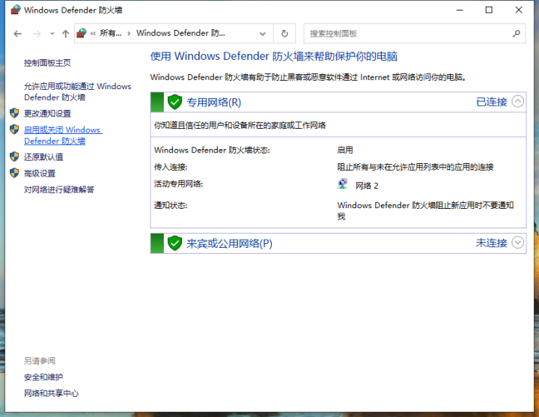Click the page heading 使用 Windows Defender 防火墙来帮助保护你的电脑

click(x=274, y=56)
